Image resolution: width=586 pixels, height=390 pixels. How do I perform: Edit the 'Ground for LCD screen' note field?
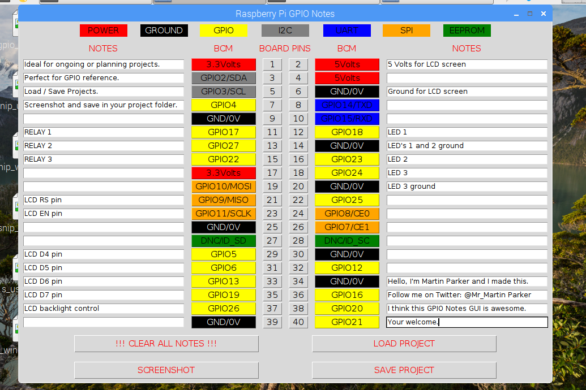pos(467,92)
